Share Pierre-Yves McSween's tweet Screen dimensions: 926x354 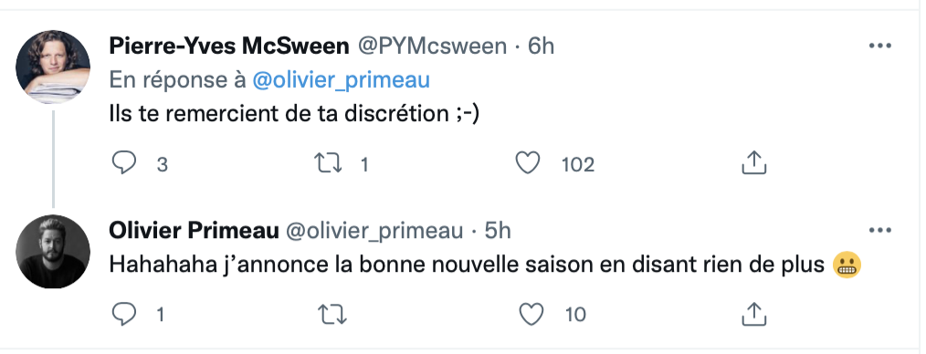pyautogui.click(x=753, y=163)
